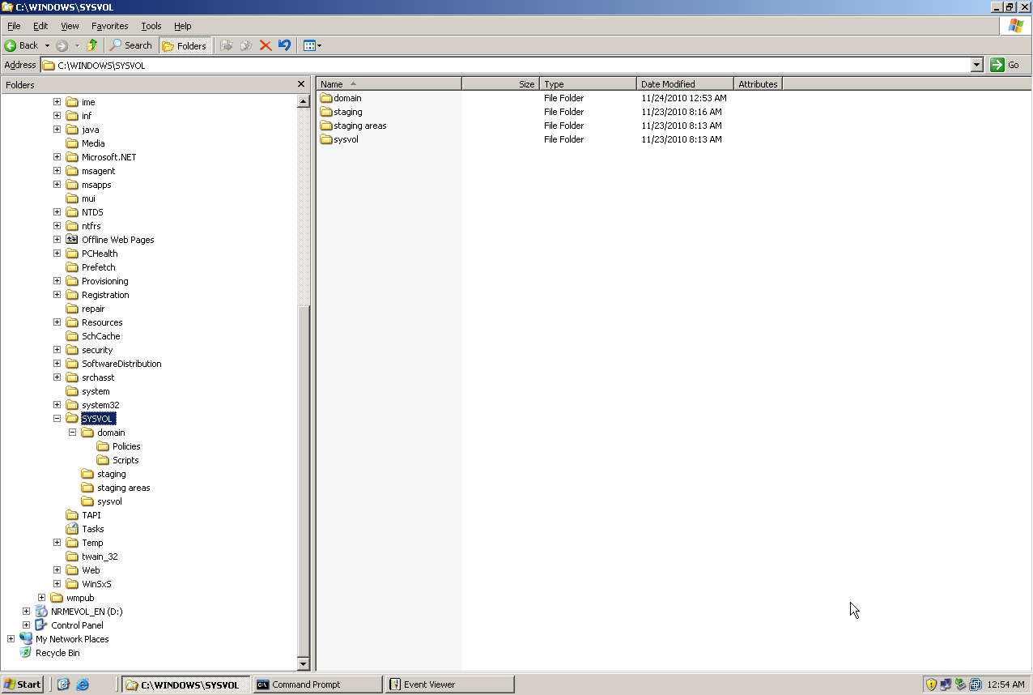The height and width of the screenshot is (695, 1033).
Task: Switch to Command Prompt taskbar button
Action: (x=317, y=684)
